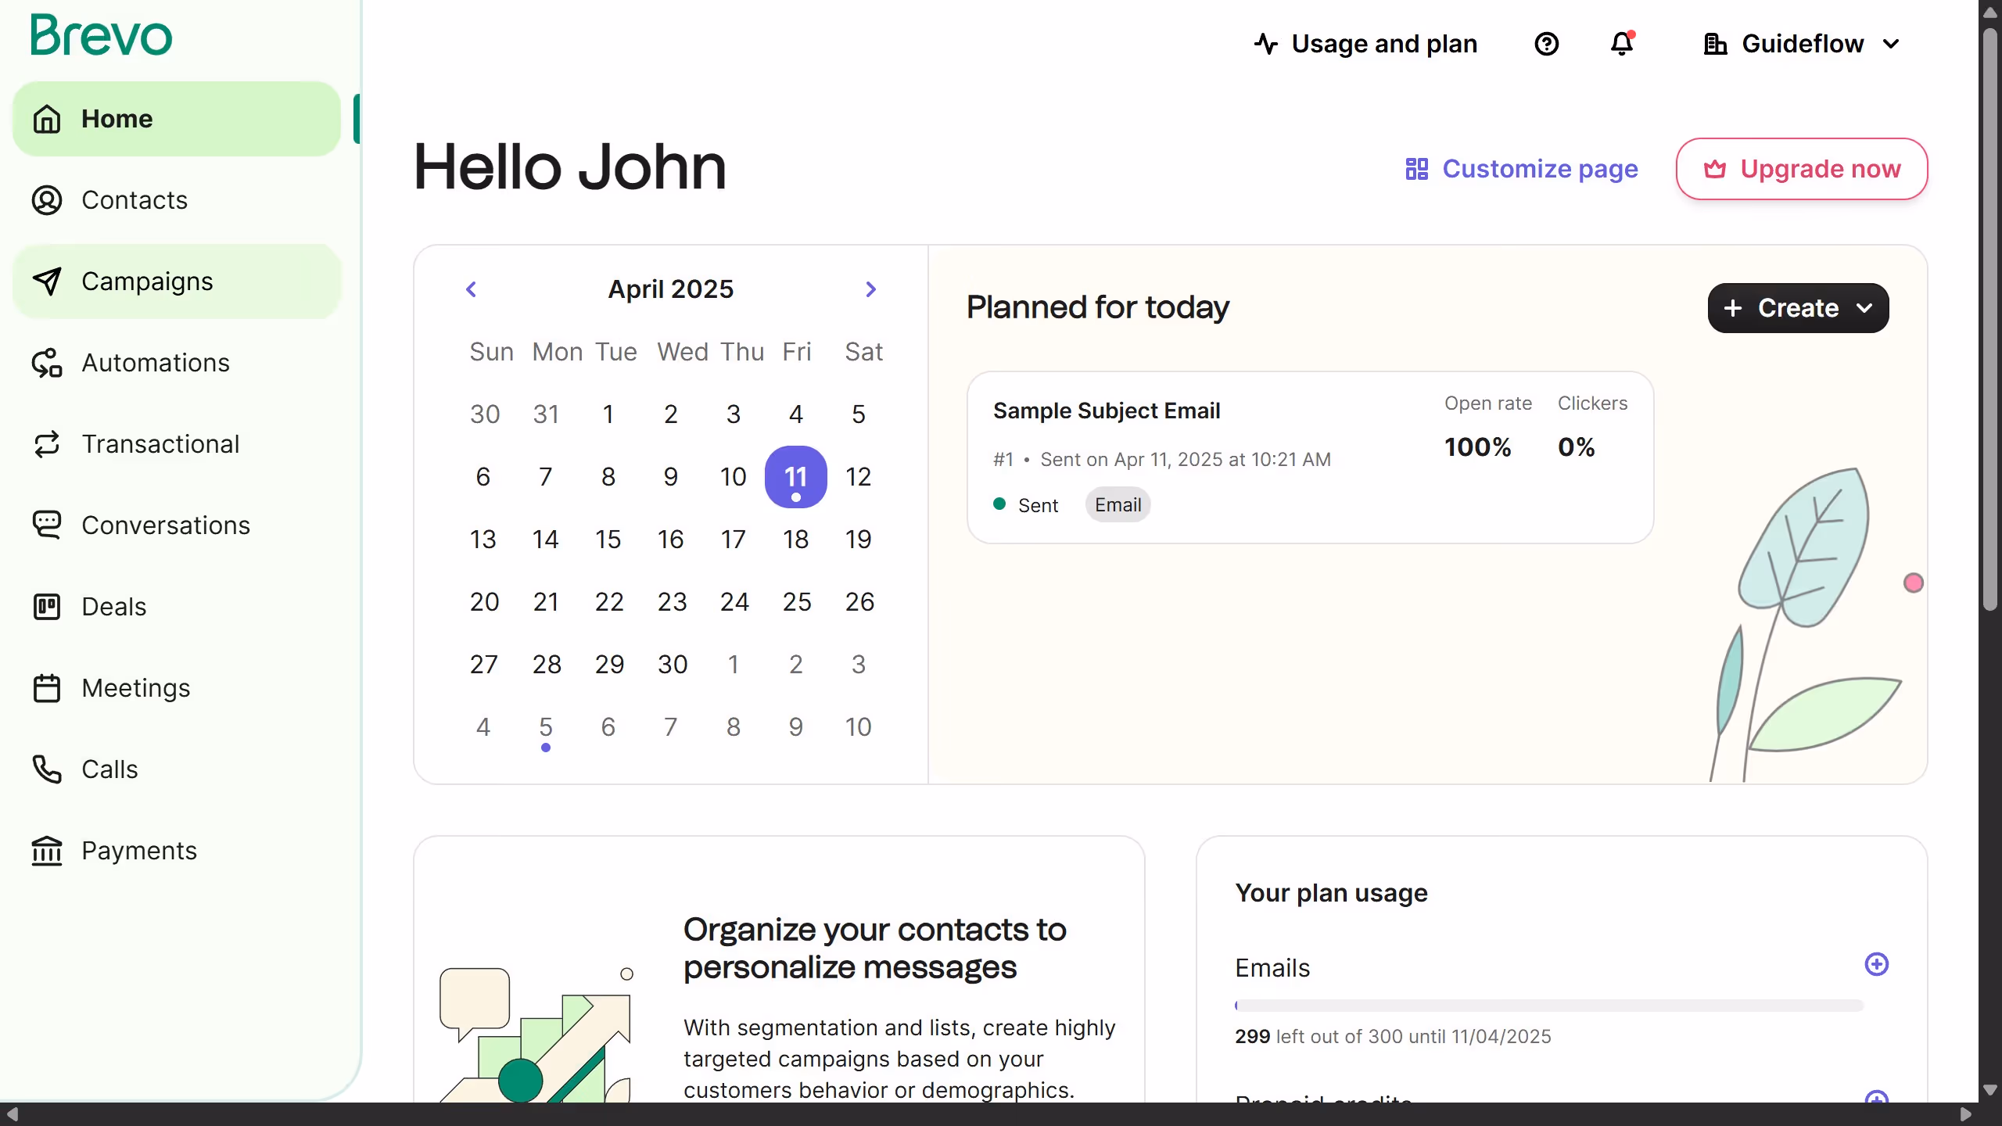Expand the Create button dropdown arrow
This screenshot has height=1126, width=2002.
pyautogui.click(x=1865, y=308)
